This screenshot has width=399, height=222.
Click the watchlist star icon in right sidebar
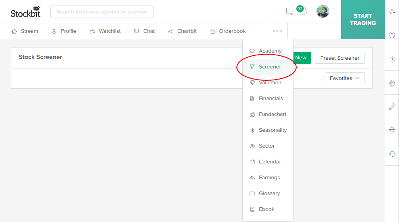point(392,12)
